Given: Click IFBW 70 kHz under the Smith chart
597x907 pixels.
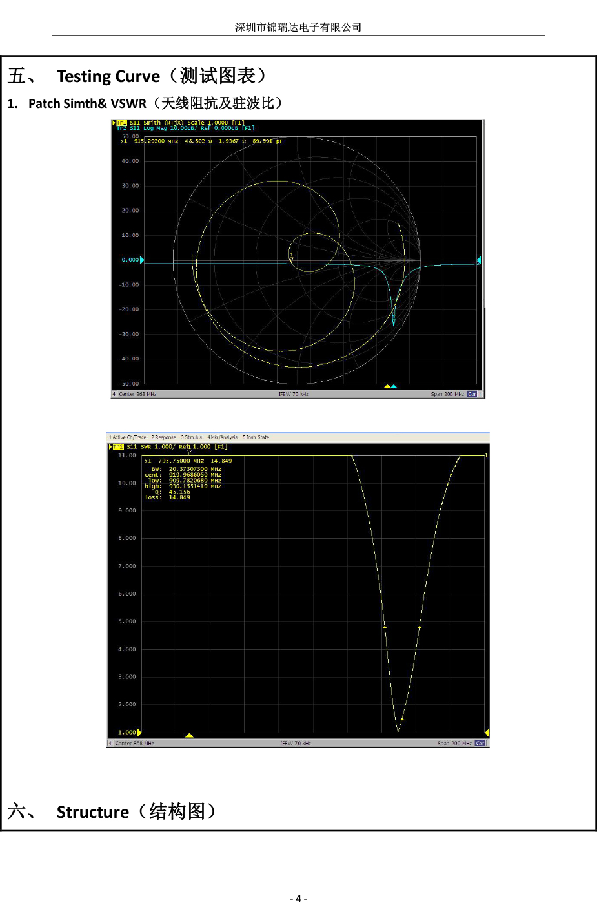Looking at the screenshot, I should (x=293, y=394).
